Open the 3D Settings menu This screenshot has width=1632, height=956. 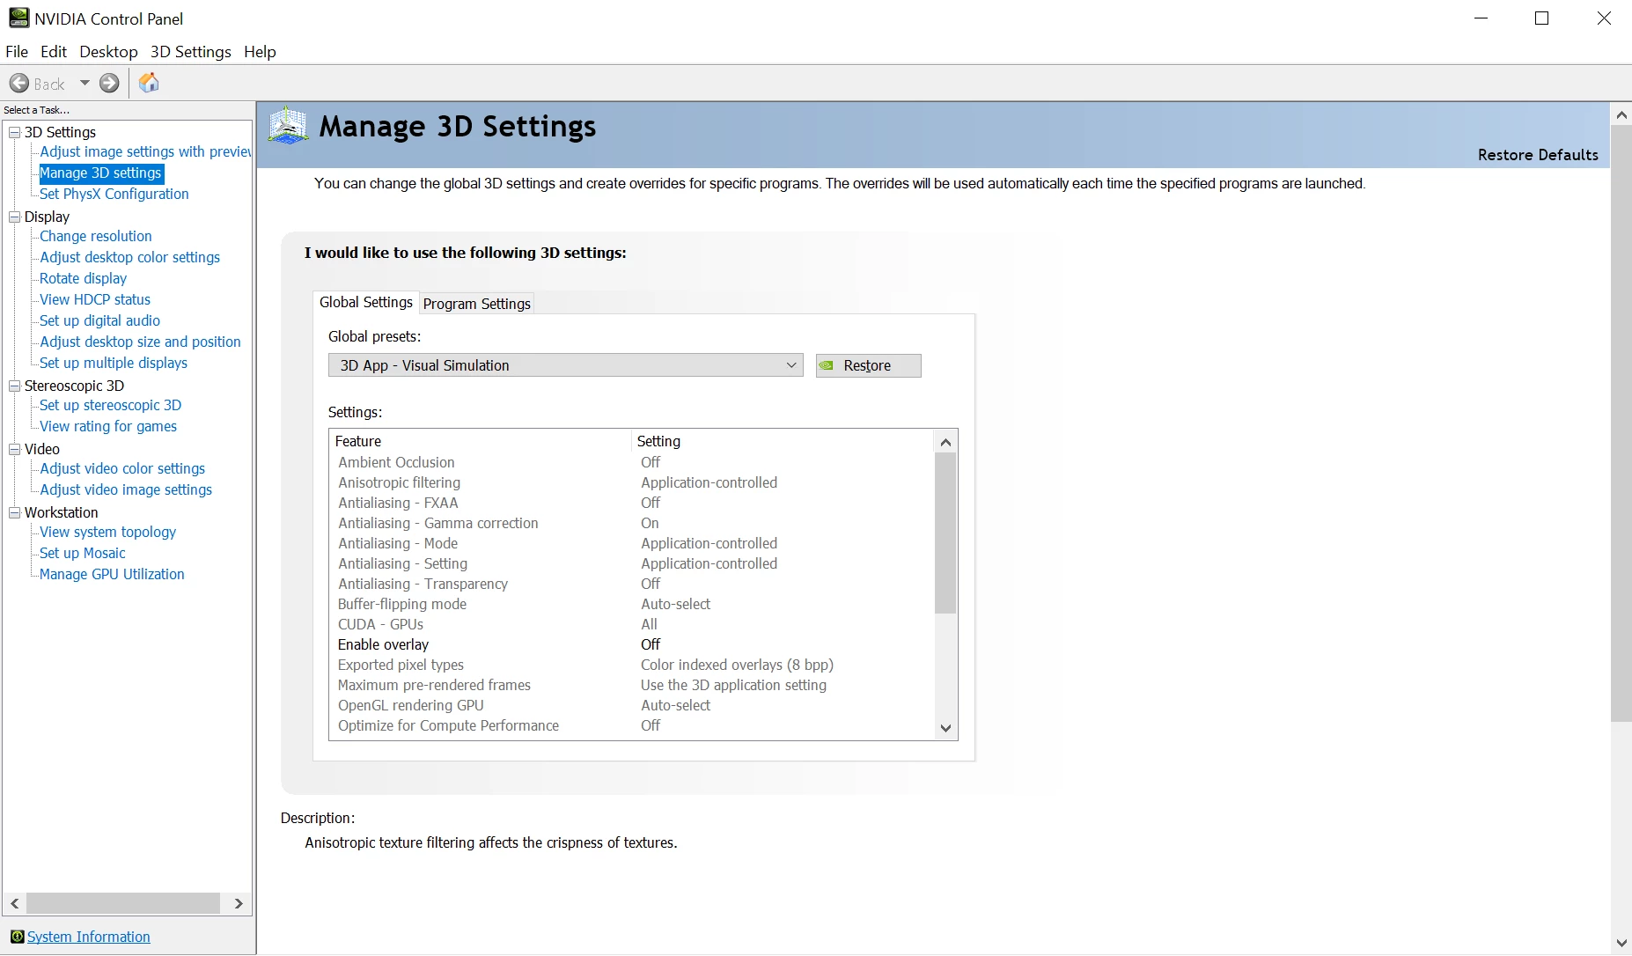pyautogui.click(x=191, y=52)
